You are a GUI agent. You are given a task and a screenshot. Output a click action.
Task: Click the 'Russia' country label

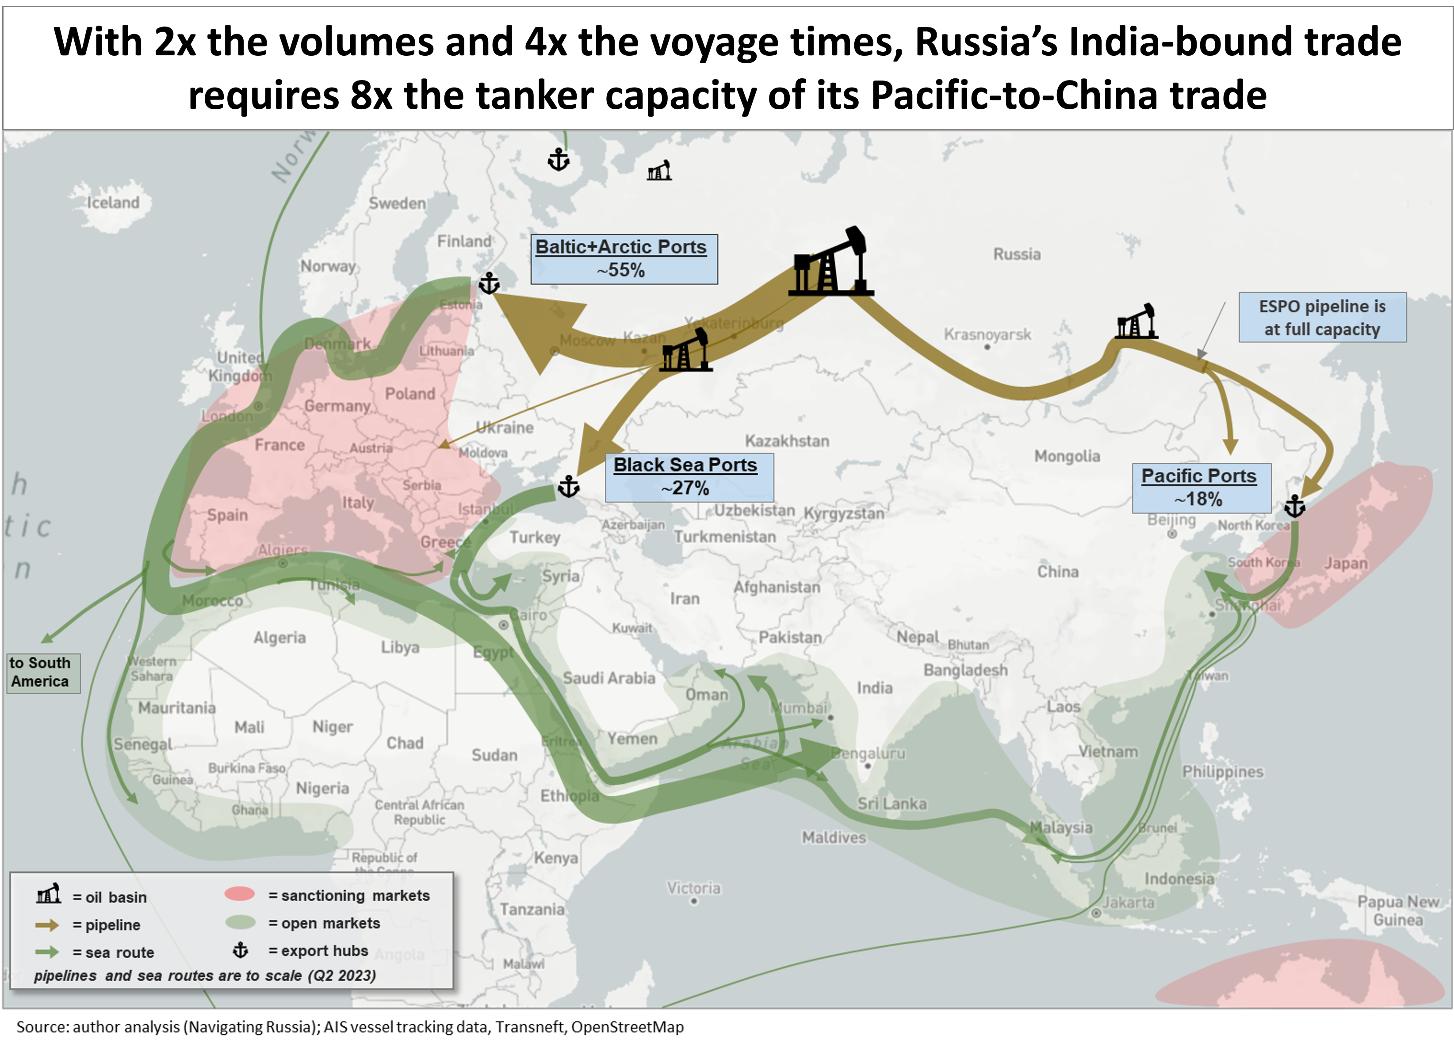click(1017, 254)
